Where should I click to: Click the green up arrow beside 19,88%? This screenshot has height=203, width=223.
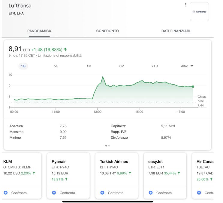65,49
